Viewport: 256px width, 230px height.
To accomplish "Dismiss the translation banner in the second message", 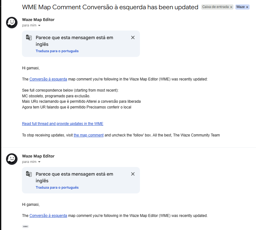I will pos(133,174).
